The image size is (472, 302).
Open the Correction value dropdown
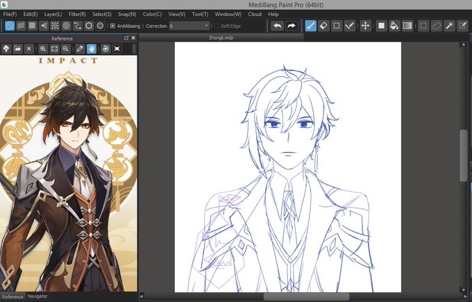189,26
